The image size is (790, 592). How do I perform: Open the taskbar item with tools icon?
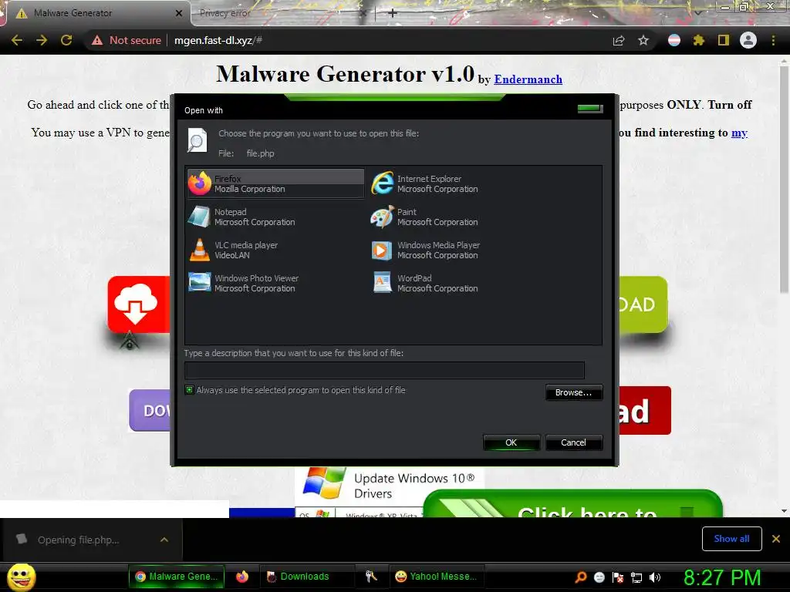tap(371, 577)
